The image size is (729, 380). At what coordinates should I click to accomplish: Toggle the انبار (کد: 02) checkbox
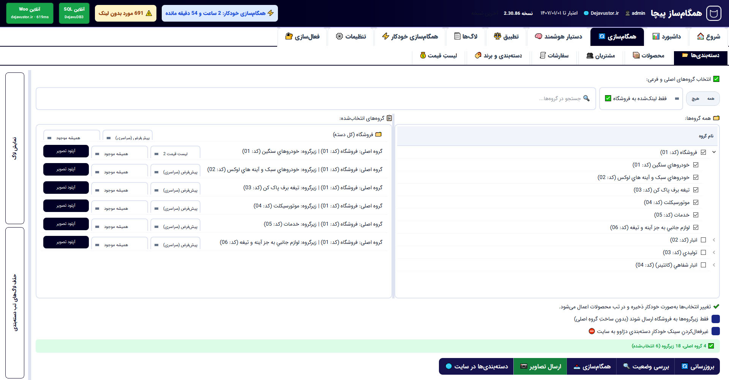click(x=703, y=240)
